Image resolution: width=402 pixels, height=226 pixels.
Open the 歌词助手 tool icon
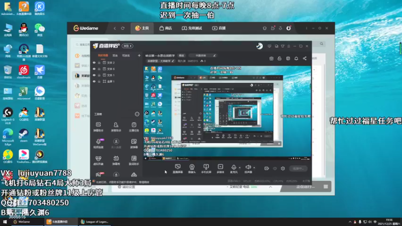point(134,160)
